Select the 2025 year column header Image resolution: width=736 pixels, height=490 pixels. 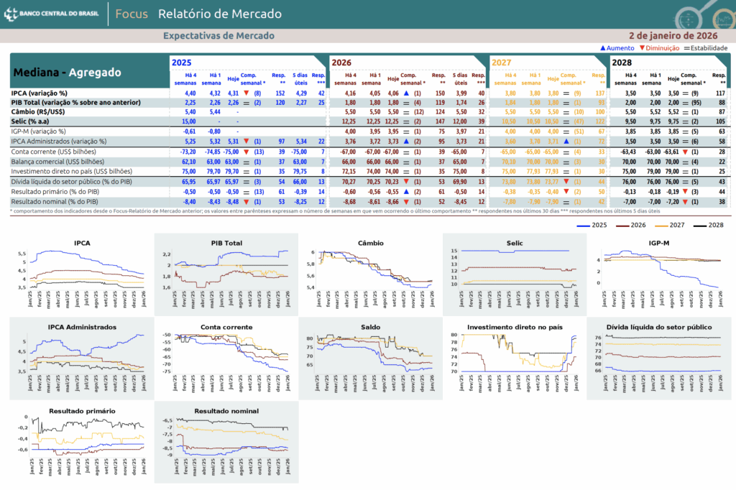(x=182, y=63)
